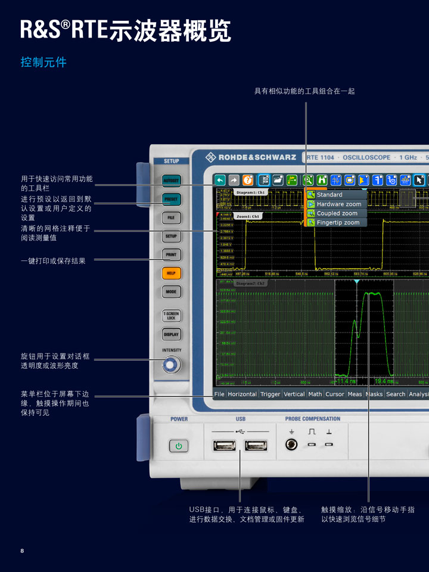
Task: Push the PRINT front-panel key
Action: 171,254
